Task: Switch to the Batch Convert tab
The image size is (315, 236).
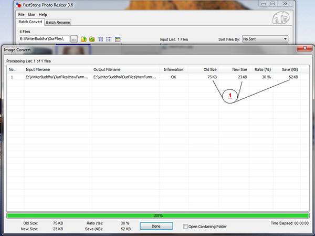Action: pyautogui.click(x=30, y=22)
